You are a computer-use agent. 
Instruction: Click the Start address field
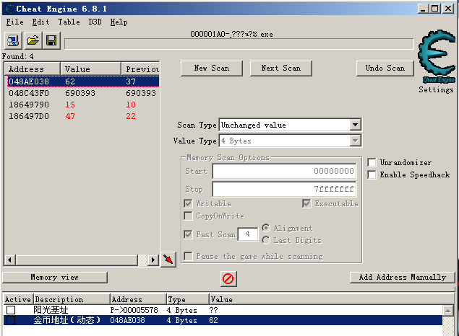(284, 171)
